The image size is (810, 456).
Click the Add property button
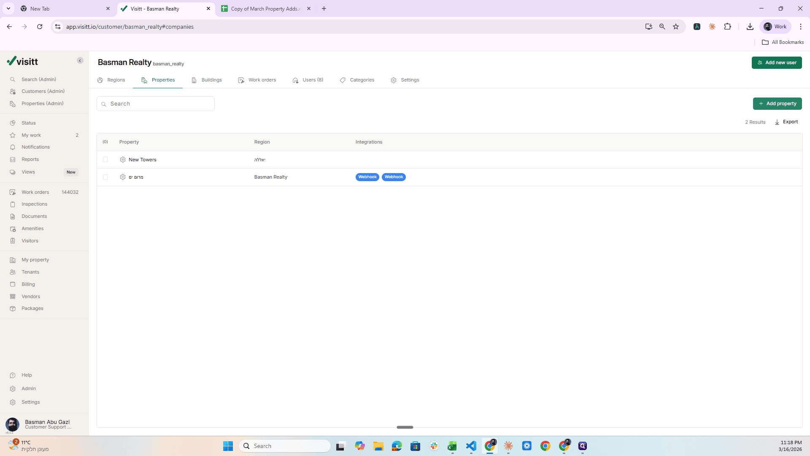coord(777,103)
